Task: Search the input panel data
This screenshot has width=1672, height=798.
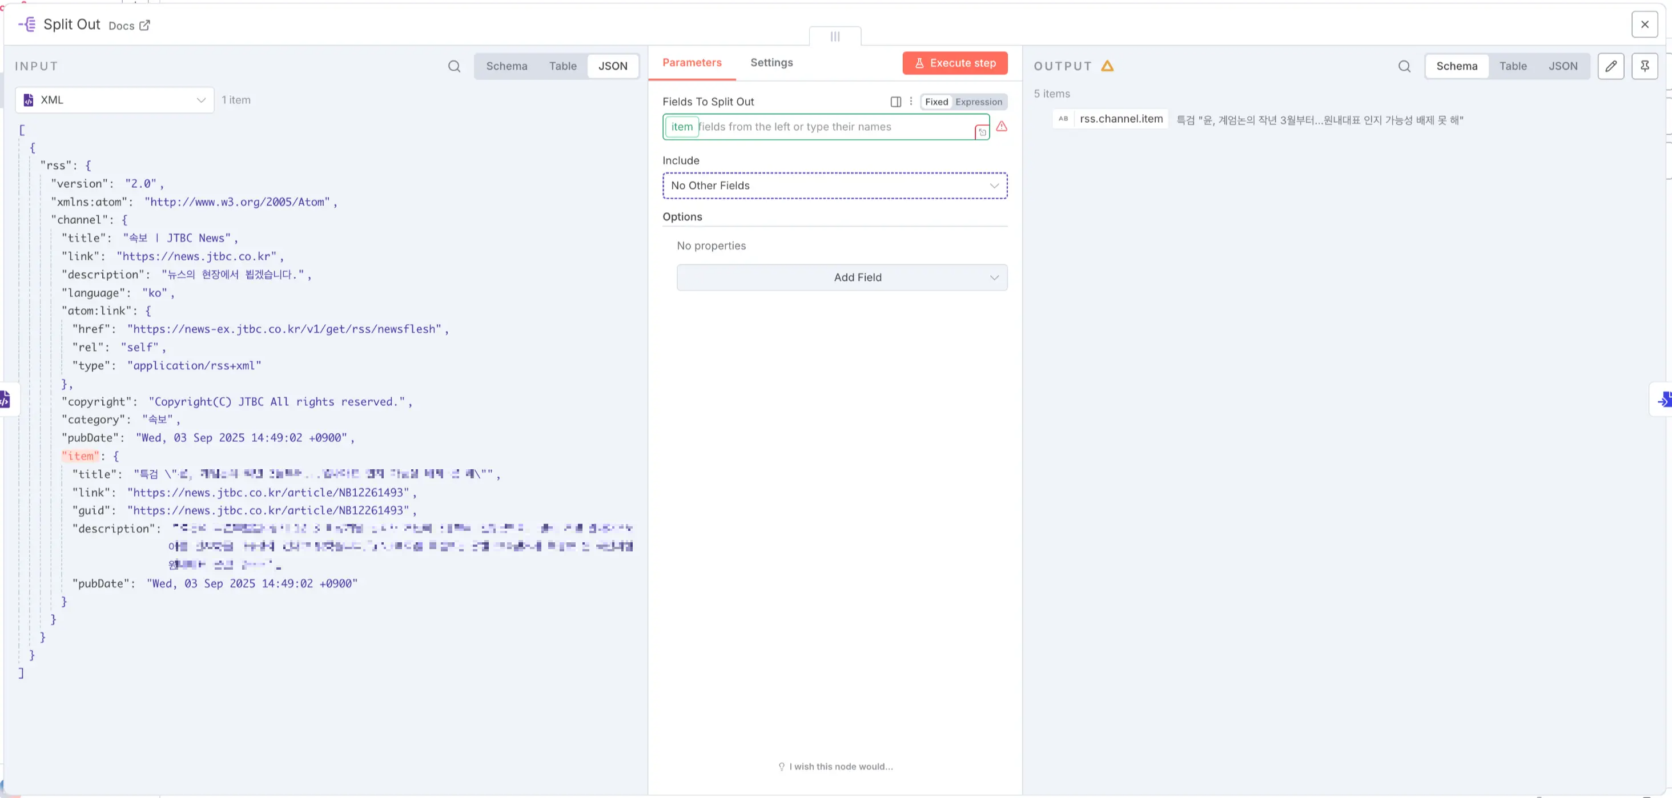Action: point(454,66)
